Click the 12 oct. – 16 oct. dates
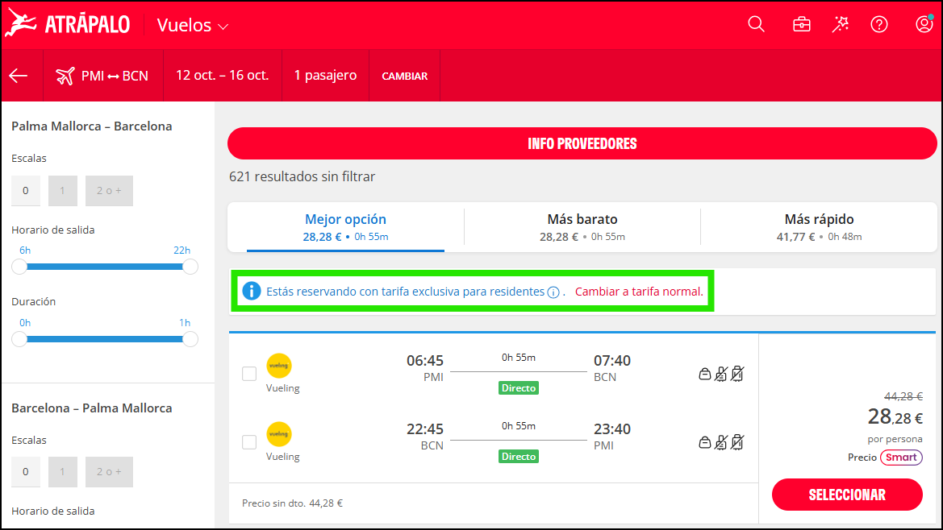 pyautogui.click(x=223, y=76)
